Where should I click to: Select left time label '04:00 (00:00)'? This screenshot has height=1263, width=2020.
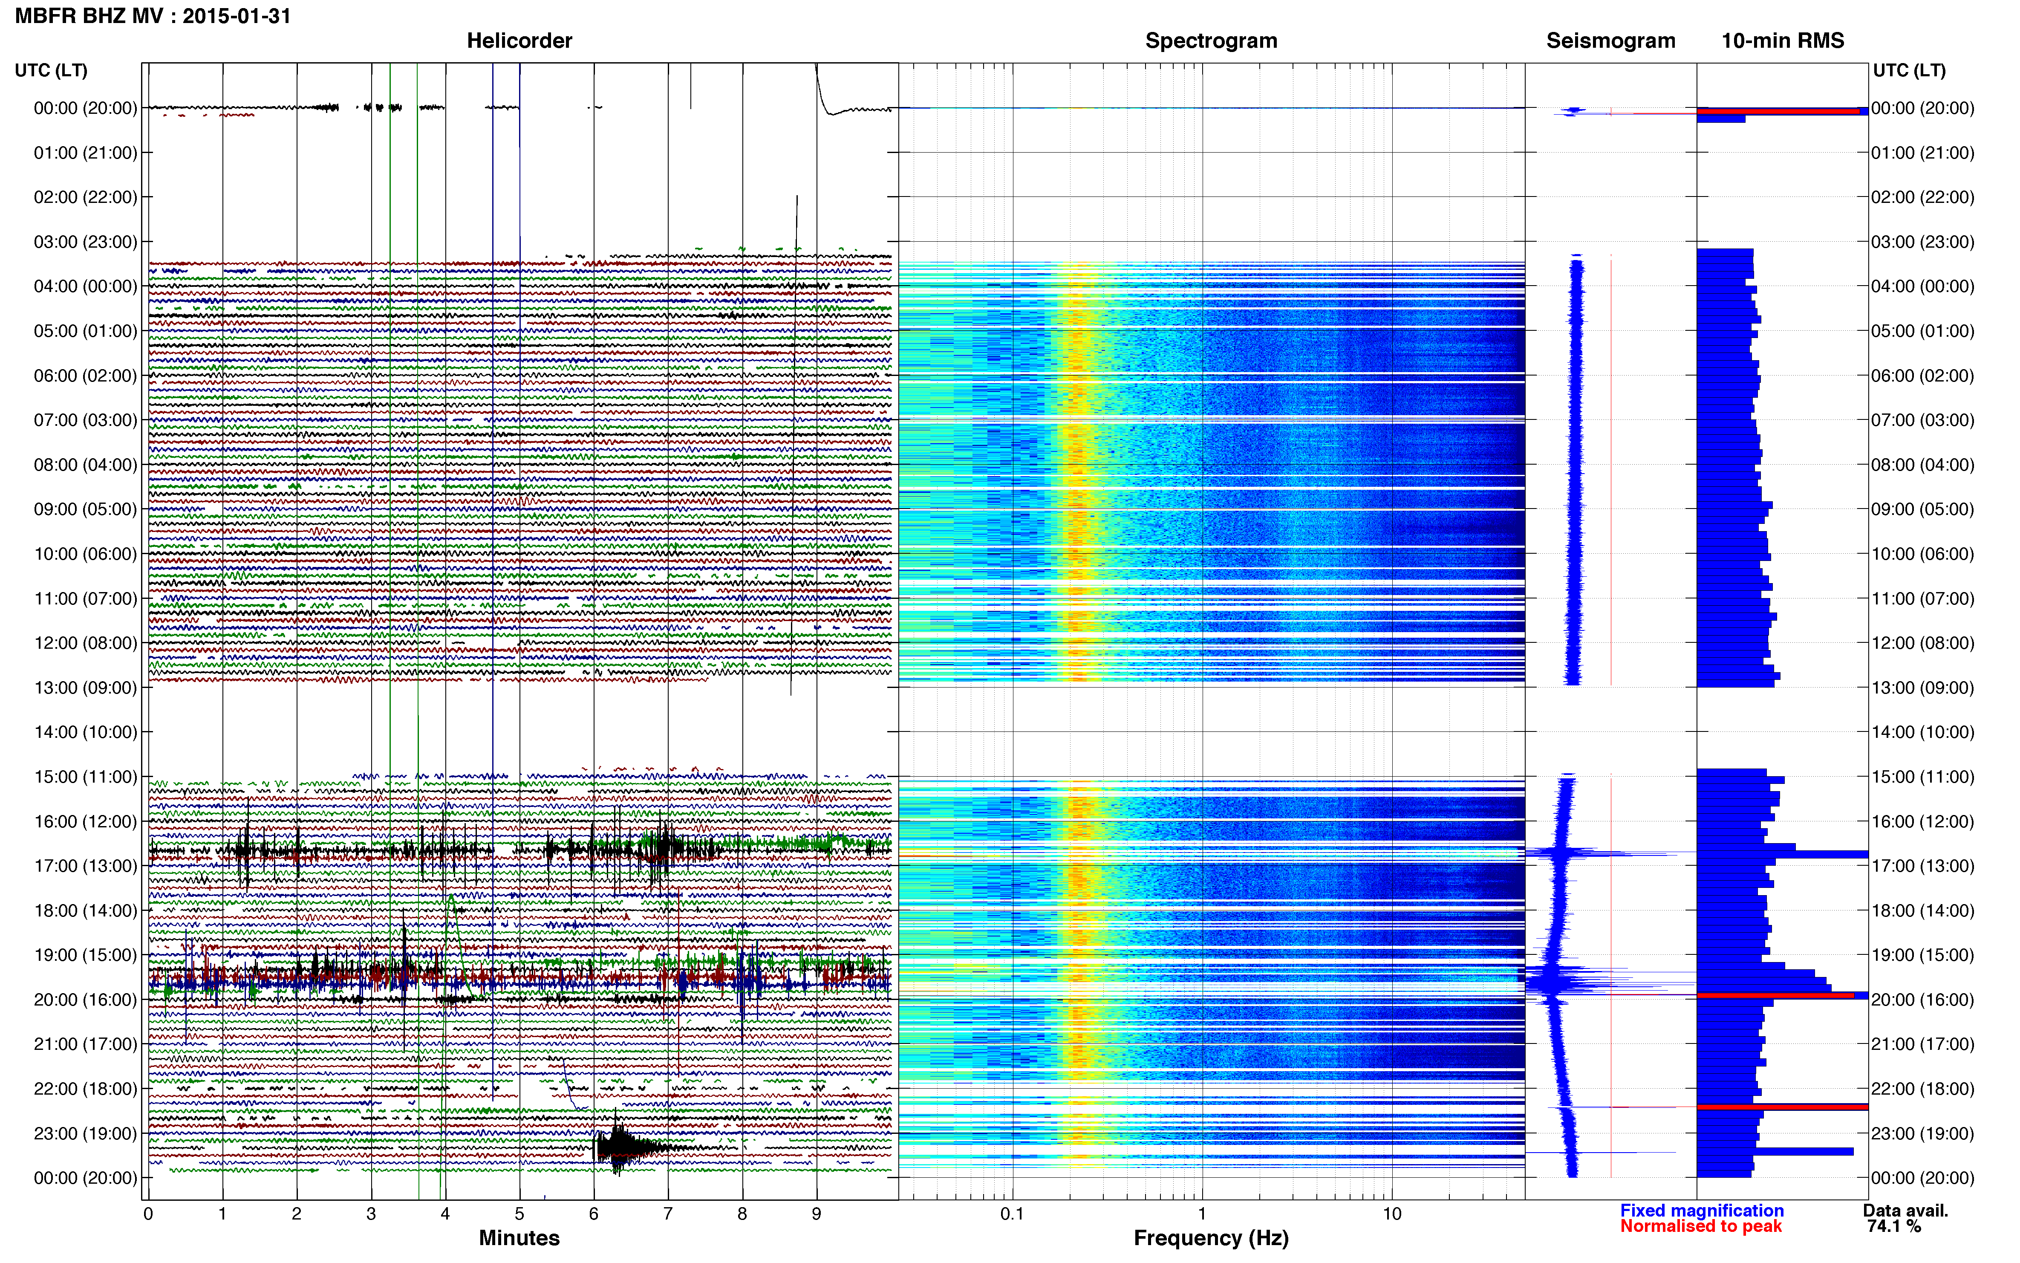pos(85,286)
